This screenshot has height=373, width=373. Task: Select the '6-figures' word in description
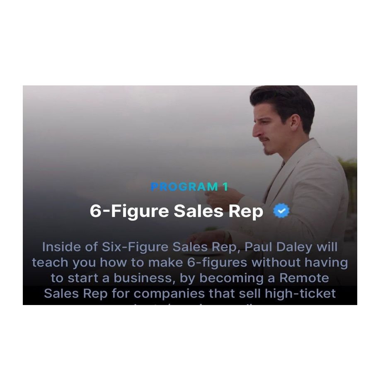tap(217, 263)
